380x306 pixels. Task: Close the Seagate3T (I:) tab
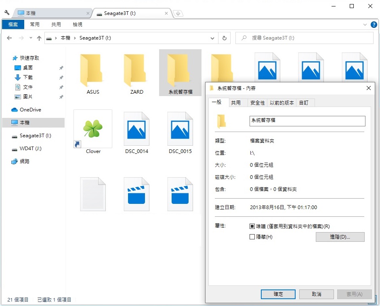[166, 13]
